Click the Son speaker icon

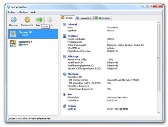(x=65, y=95)
